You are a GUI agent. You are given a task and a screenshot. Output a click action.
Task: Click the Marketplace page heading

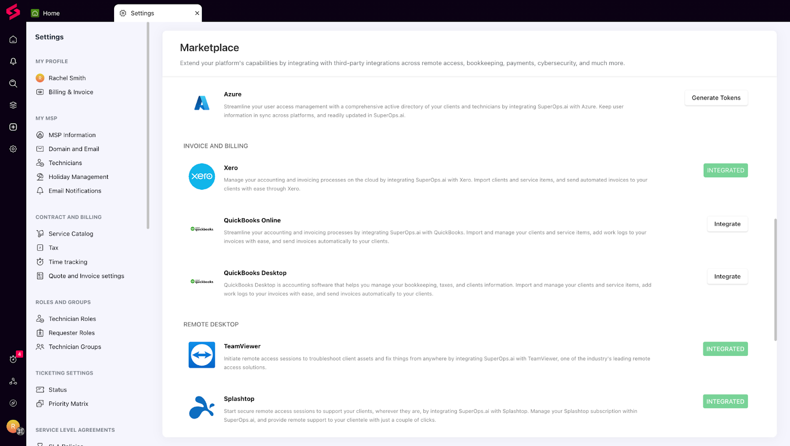click(x=209, y=48)
